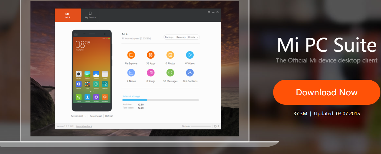Minimize the Mi PC Suite window
The height and width of the screenshot is (154, 381).
tap(213, 12)
